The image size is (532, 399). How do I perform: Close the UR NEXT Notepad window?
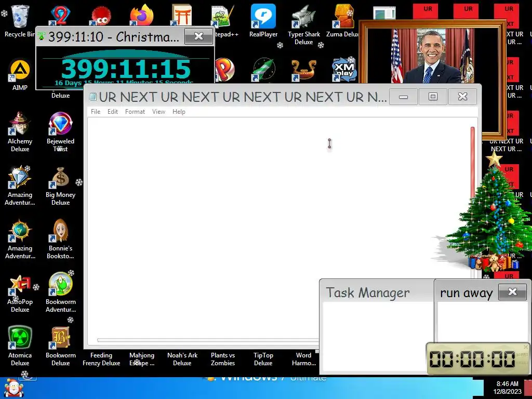click(462, 97)
